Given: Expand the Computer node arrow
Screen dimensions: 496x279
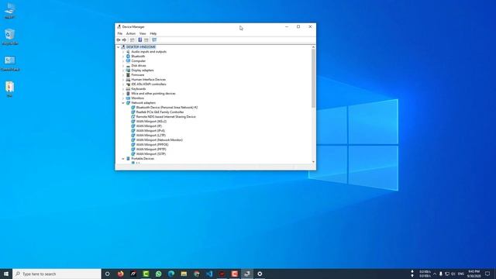Looking at the screenshot, I should click(x=123, y=61).
